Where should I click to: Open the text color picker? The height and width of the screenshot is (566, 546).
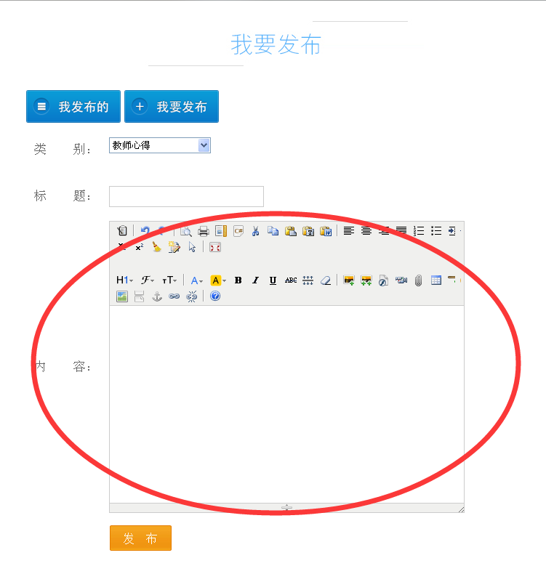[x=197, y=280]
